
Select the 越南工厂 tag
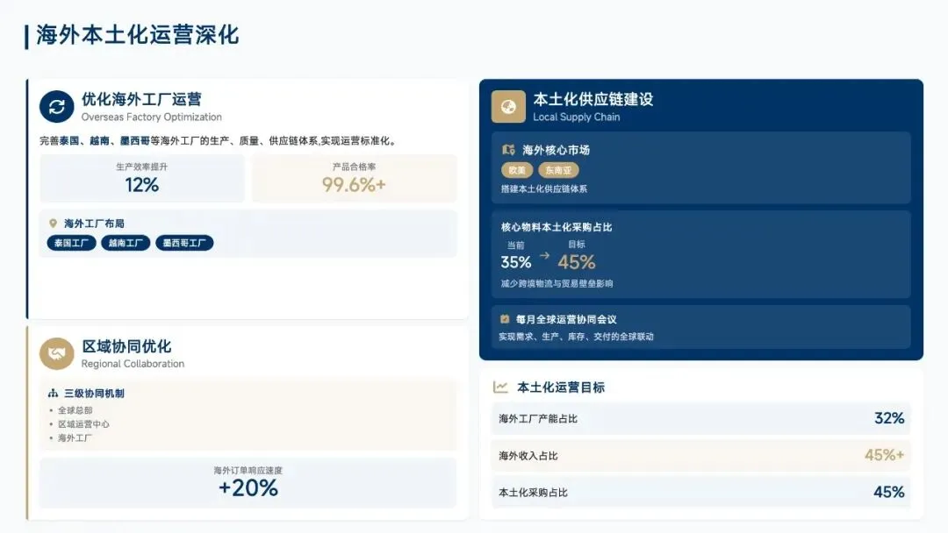click(x=126, y=244)
